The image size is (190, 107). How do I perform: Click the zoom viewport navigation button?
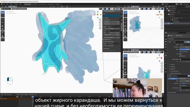click(100, 20)
